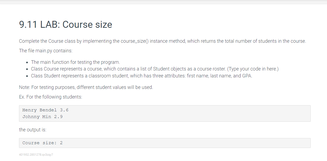Click the 'Course size: 2' output box
The height and width of the screenshot is (161, 327).
click(x=165, y=143)
